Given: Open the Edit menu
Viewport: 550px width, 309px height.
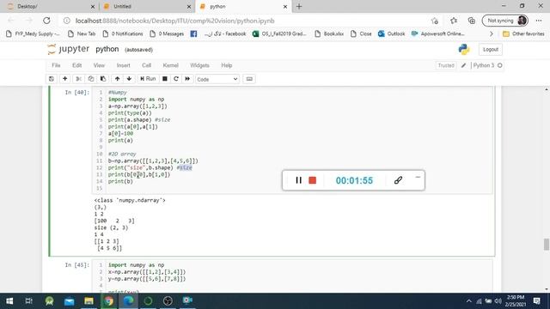Looking at the screenshot, I should pyautogui.click(x=76, y=65).
